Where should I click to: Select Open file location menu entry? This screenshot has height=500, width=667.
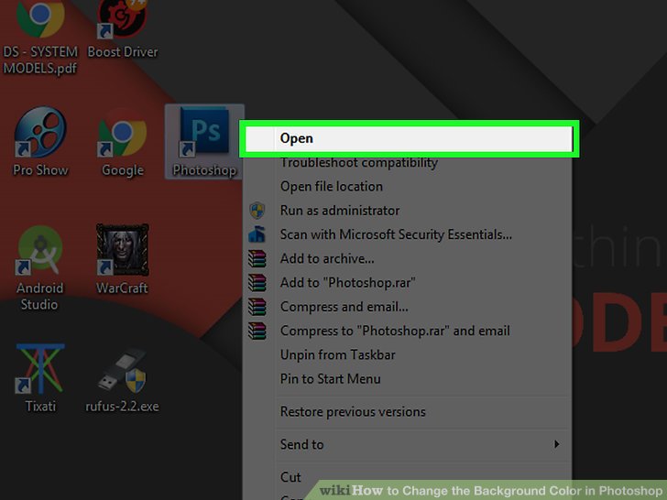[x=408, y=186]
